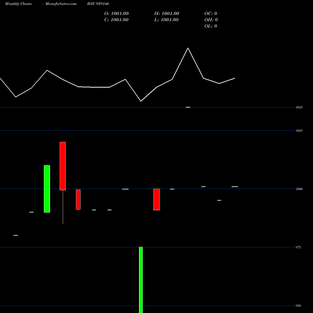Click the 'OC: 0' readout

click(x=211, y=14)
